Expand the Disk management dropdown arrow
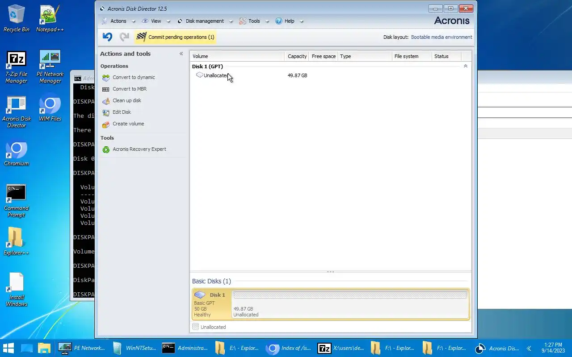The width and height of the screenshot is (572, 357). click(x=231, y=21)
